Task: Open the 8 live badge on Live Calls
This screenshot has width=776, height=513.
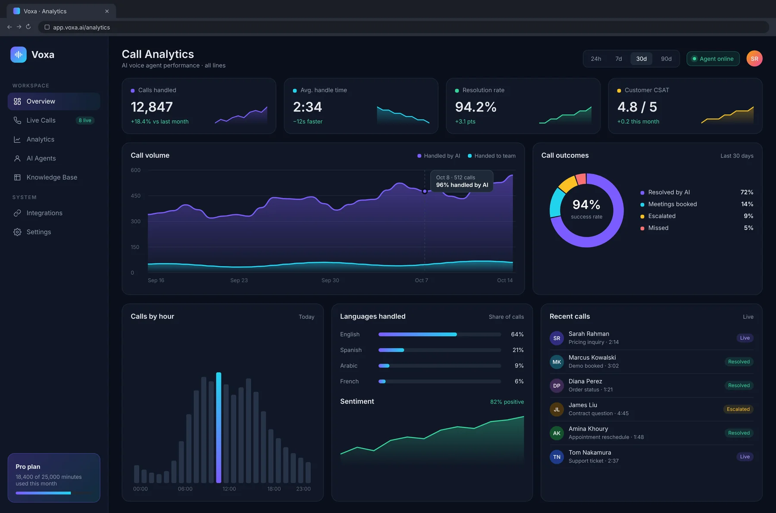Action: (85, 120)
